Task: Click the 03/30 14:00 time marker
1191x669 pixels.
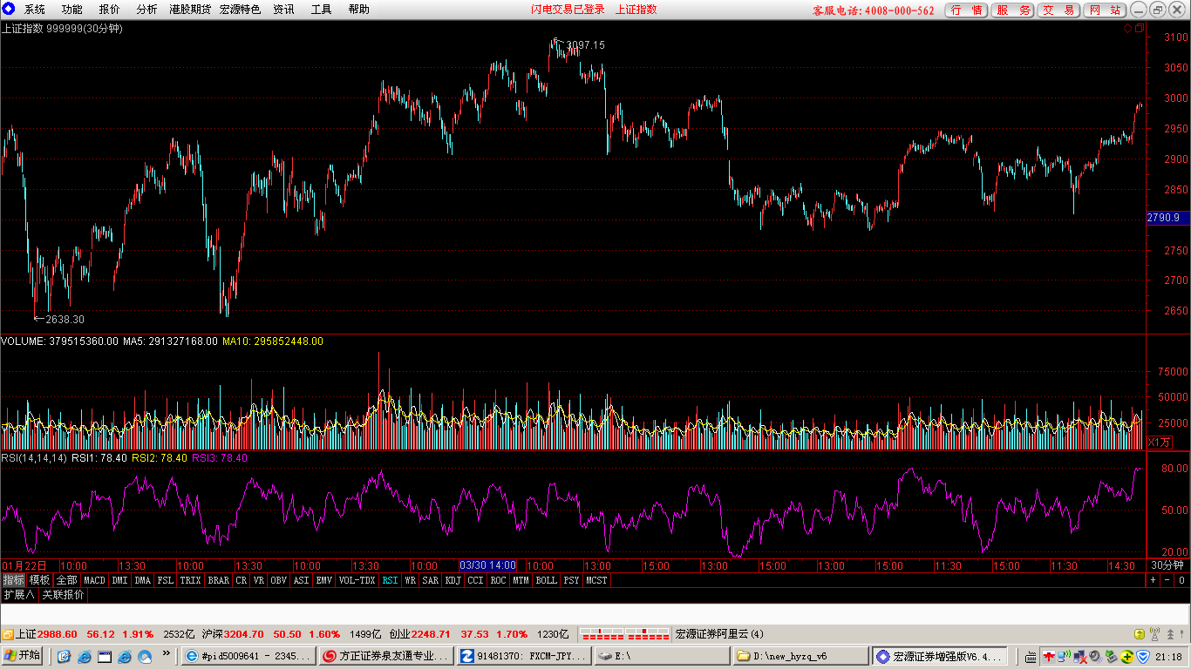Action: coord(488,565)
